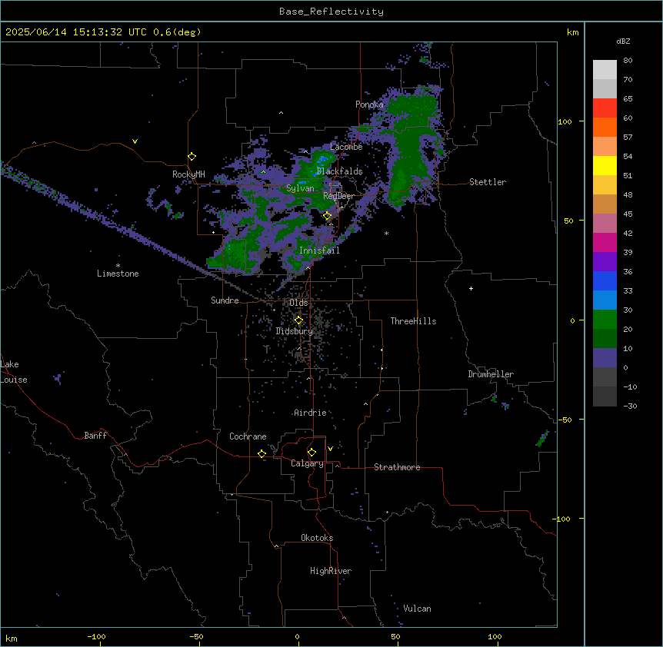Click the Ponoka city label
Viewport: 663px width, 647px height.
pyautogui.click(x=369, y=105)
